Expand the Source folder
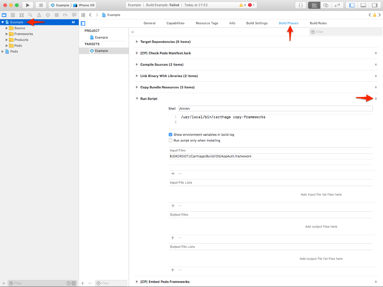 (7, 28)
